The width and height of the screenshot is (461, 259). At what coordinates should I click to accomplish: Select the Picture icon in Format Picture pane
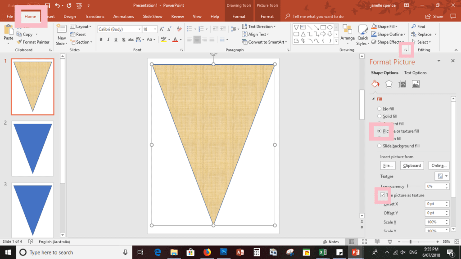[x=416, y=84]
